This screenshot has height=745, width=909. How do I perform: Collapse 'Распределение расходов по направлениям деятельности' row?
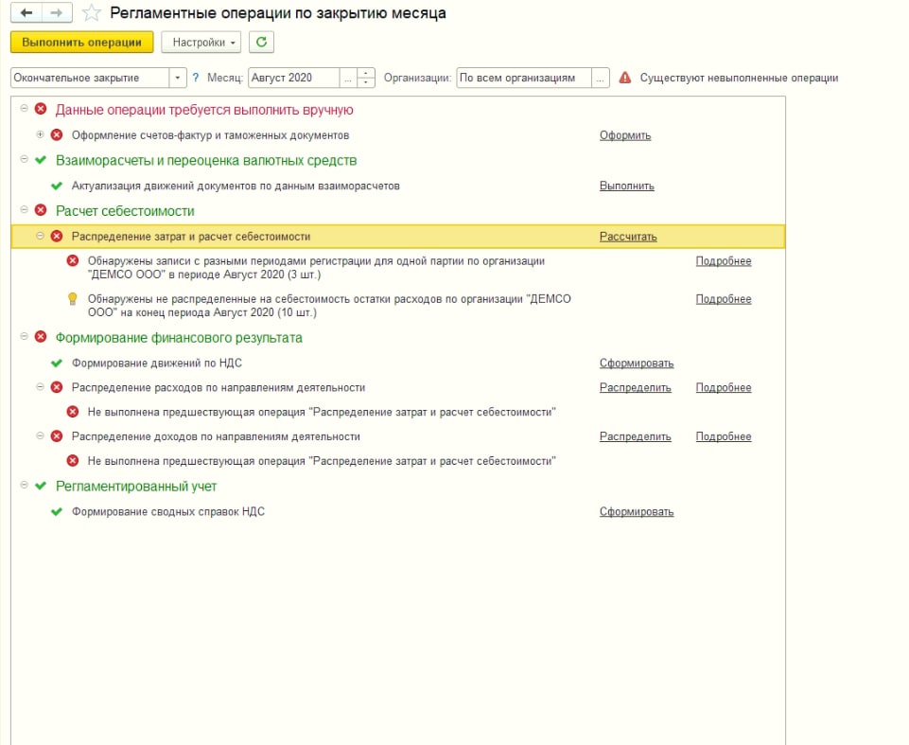[x=40, y=387]
